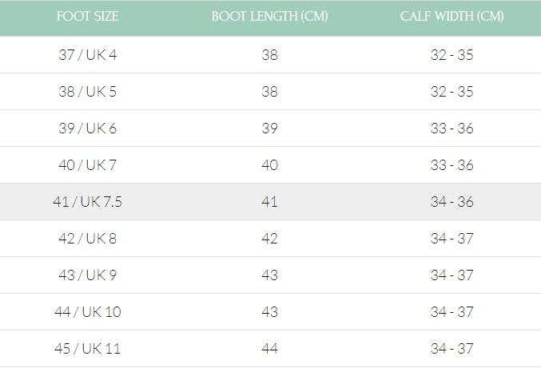541x368 pixels.
Task: Select the 37 / UK 4 size cell
Action: pyautogui.click(x=88, y=55)
